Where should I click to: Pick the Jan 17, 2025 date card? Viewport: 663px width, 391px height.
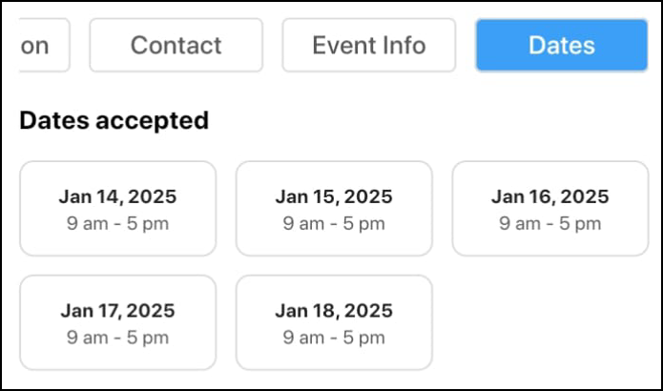117,322
